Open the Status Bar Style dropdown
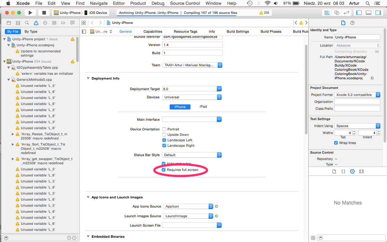The height and width of the screenshot is (242, 387). tap(219, 155)
